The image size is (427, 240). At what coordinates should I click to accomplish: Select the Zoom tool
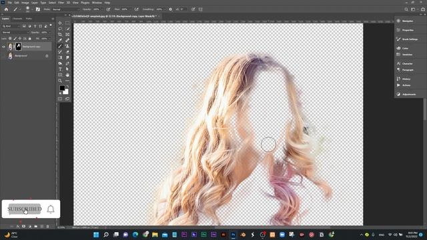point(60,81)
